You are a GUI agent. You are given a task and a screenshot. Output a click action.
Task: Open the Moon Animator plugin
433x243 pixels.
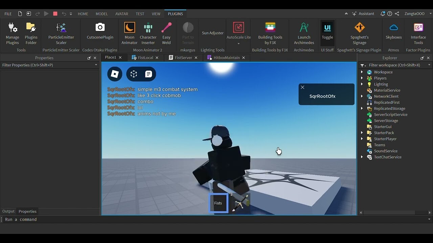129,33
